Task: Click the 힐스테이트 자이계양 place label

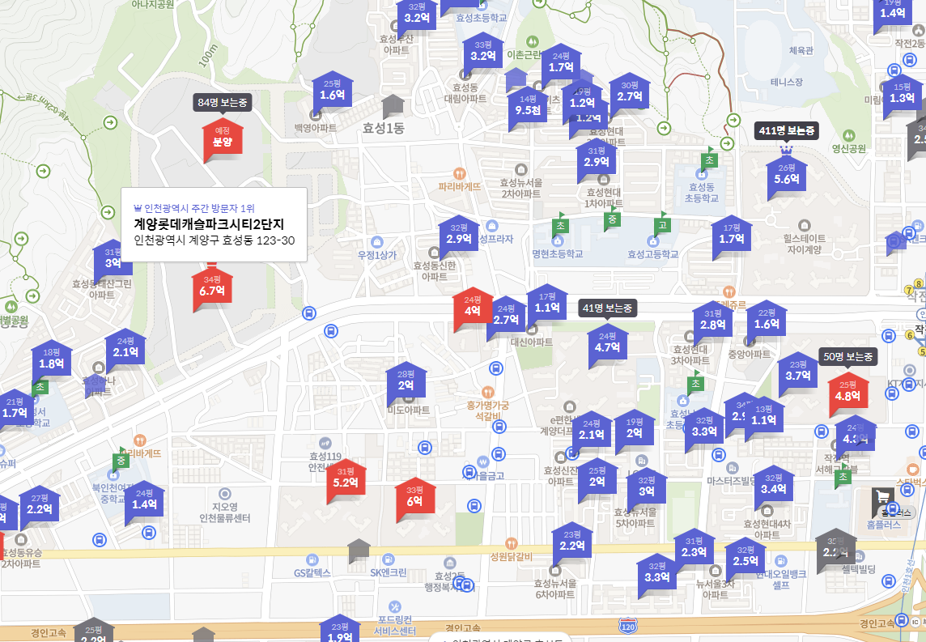Action: pyautogui.click(x=805, y=244)
